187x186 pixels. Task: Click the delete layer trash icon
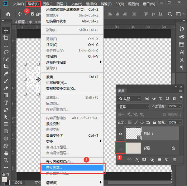(x=174, y=159)
